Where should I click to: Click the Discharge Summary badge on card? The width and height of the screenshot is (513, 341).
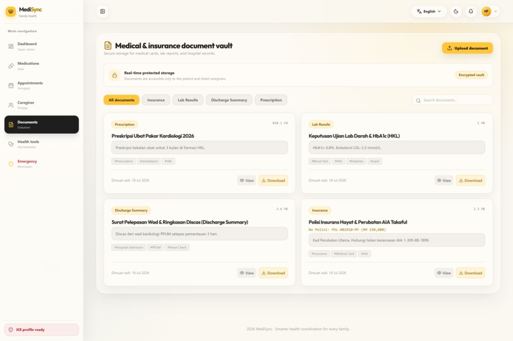(131, 210)
